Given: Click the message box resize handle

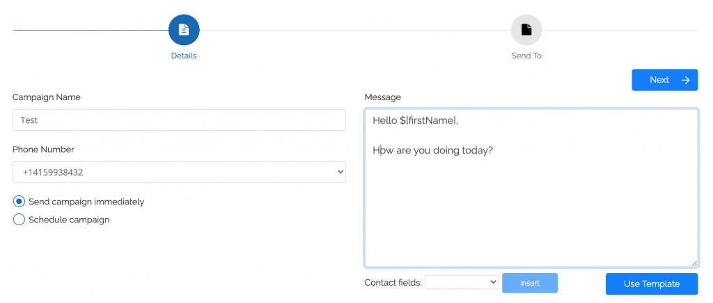Looking at the screenshot, I should [x=694, y=263].
